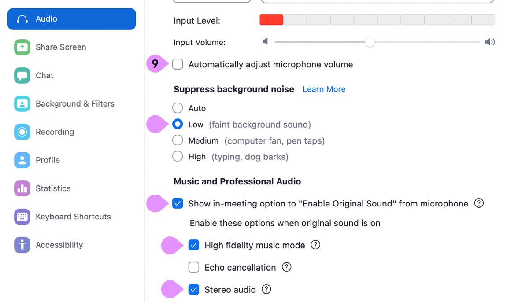Click the Keyboard Shortcuts keyboard icon

(x=22, y=217)
